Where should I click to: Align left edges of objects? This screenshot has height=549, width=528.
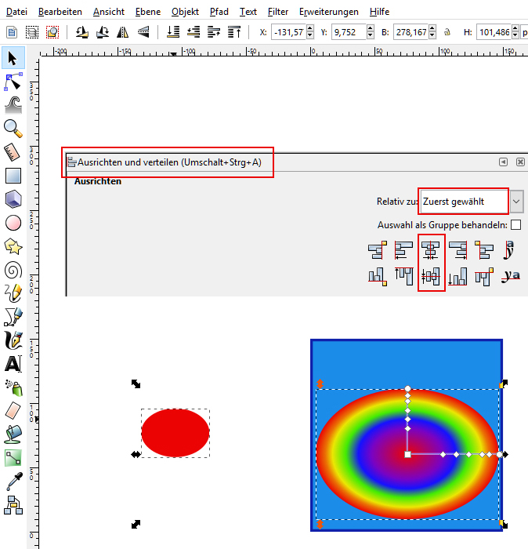click(x=404, y=250)
